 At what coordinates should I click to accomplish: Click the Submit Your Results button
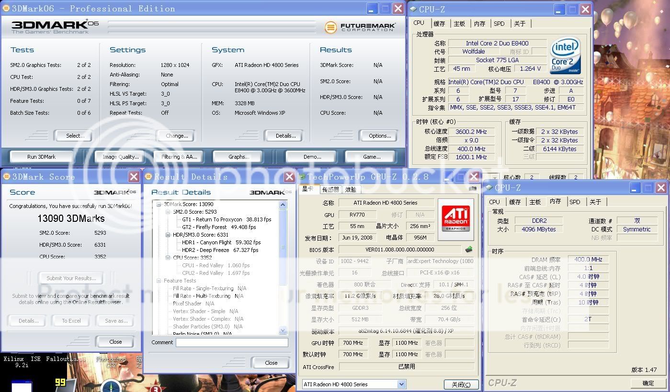(71, 278)
